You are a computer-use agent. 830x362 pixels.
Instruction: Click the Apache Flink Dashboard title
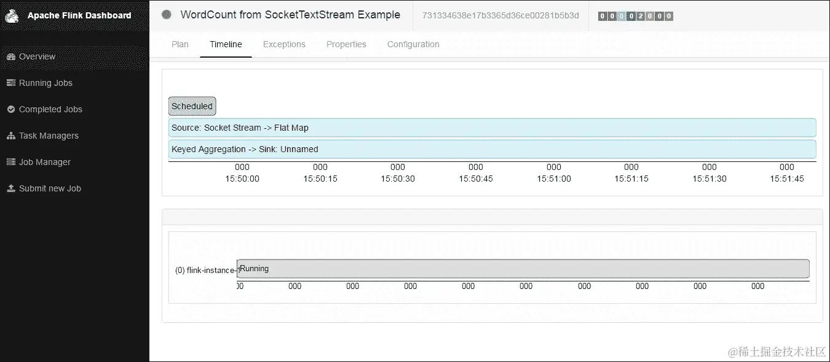point(79,15)
